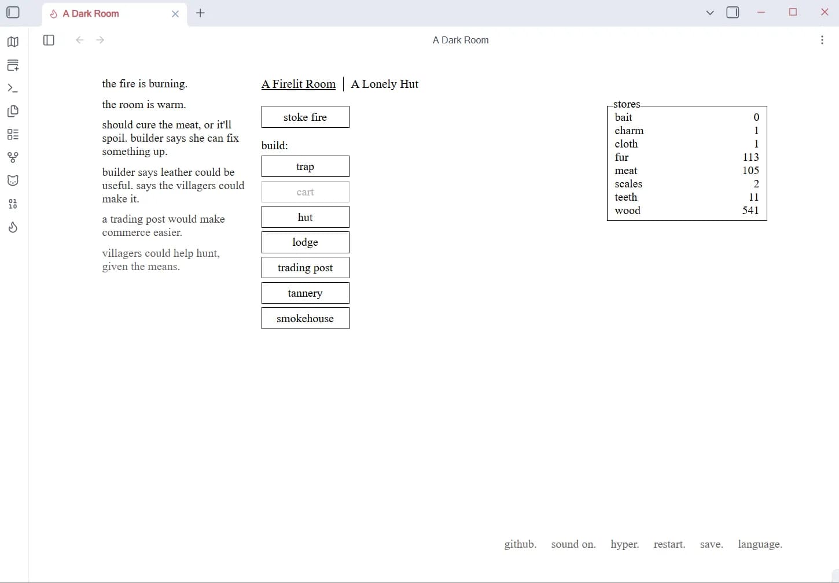Viewport: 839px width, 583px height.
Task: Click the "the room is warm." message
Action: (144, 105)
